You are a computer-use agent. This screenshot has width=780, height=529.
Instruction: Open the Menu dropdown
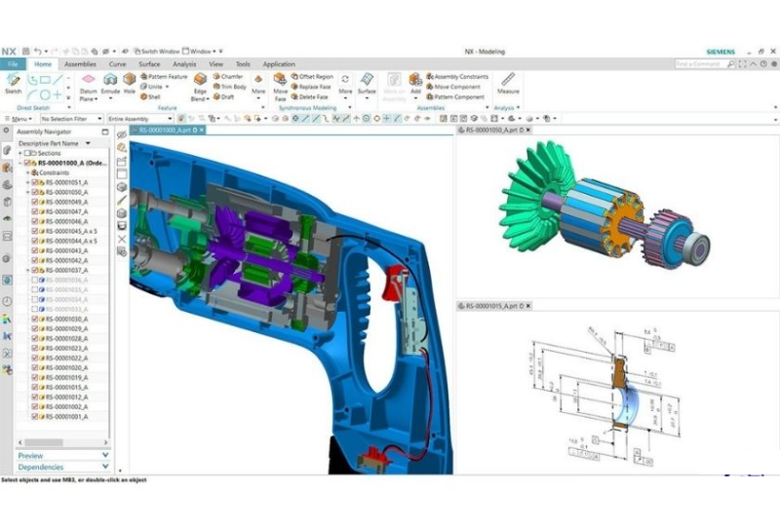[x=19, y=119]
